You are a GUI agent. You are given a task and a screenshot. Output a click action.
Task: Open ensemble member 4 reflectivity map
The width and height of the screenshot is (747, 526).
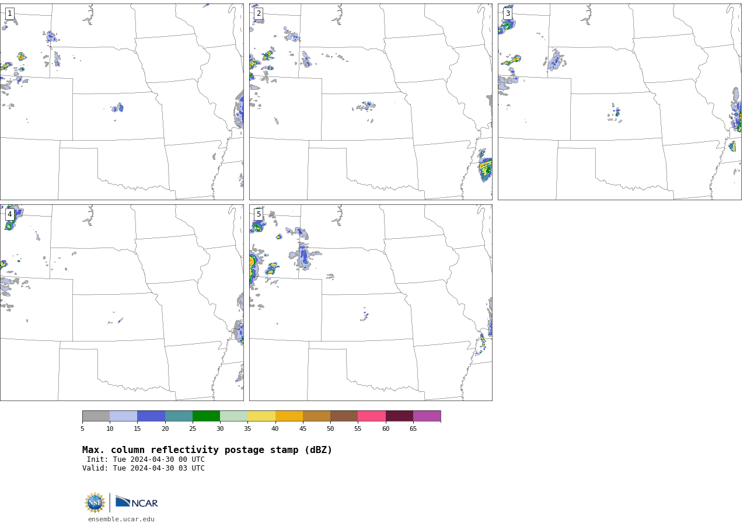(x=121, y=302)
